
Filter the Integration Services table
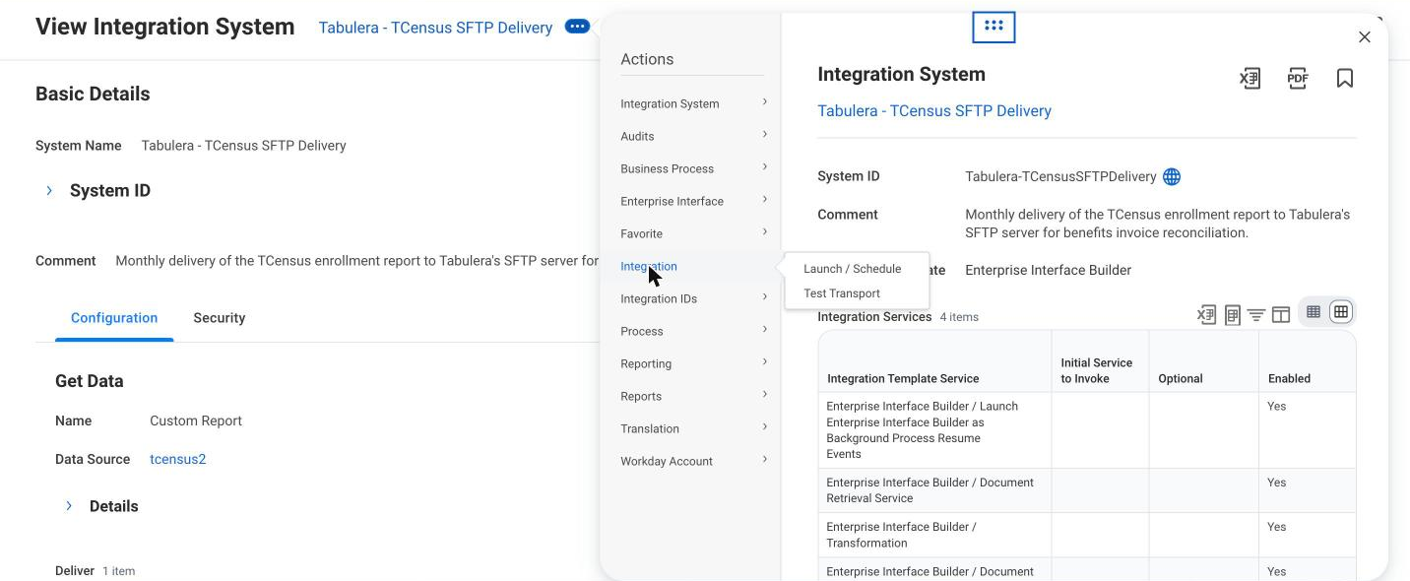(x=1256, y=315)
